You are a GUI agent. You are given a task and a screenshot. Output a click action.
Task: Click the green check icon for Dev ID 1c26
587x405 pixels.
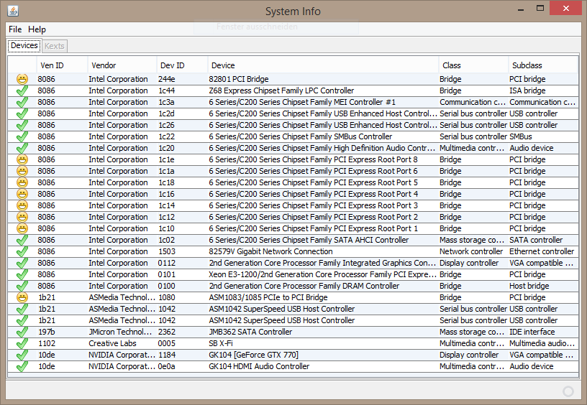[22, 125]
